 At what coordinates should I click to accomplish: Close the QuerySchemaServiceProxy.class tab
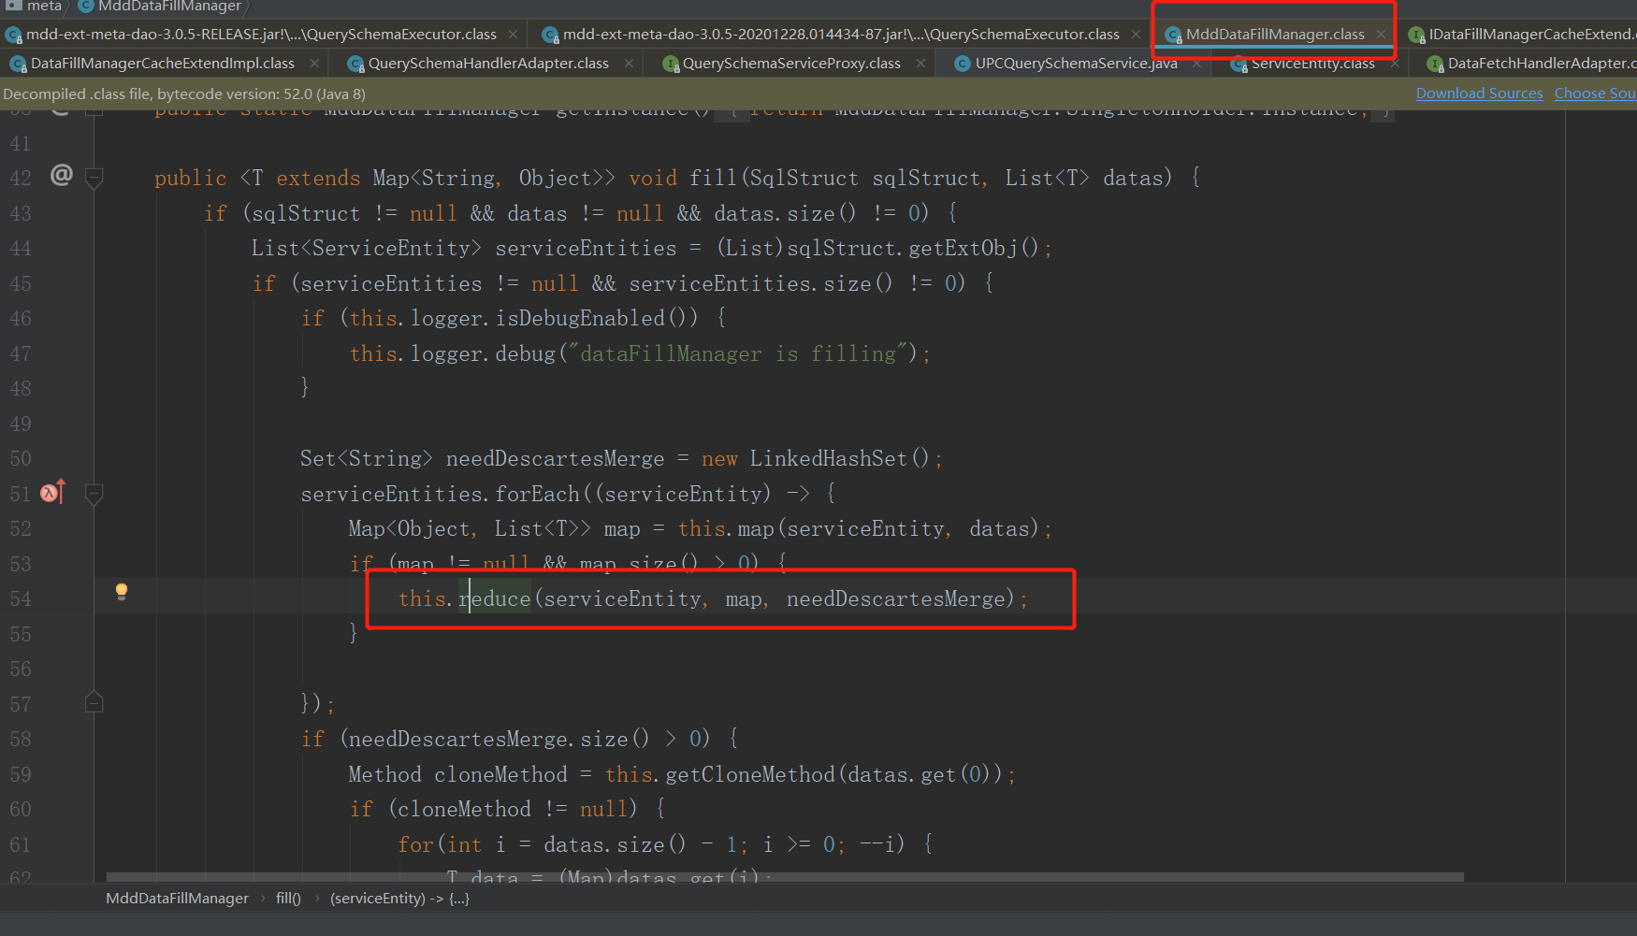920,64
